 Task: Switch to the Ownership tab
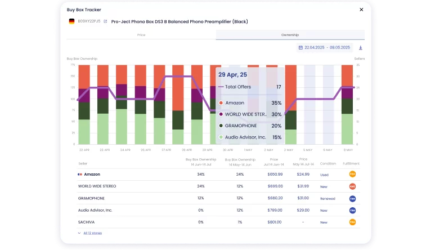pyautogui.click(x=290, y=35)
